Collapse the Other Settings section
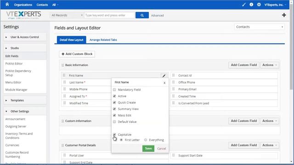 pyautogui.click(x=25, y=111)
